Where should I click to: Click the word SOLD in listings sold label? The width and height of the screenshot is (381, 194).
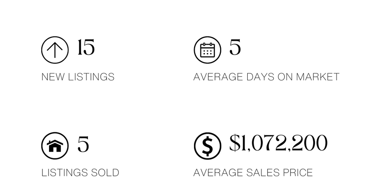[105, 173]
